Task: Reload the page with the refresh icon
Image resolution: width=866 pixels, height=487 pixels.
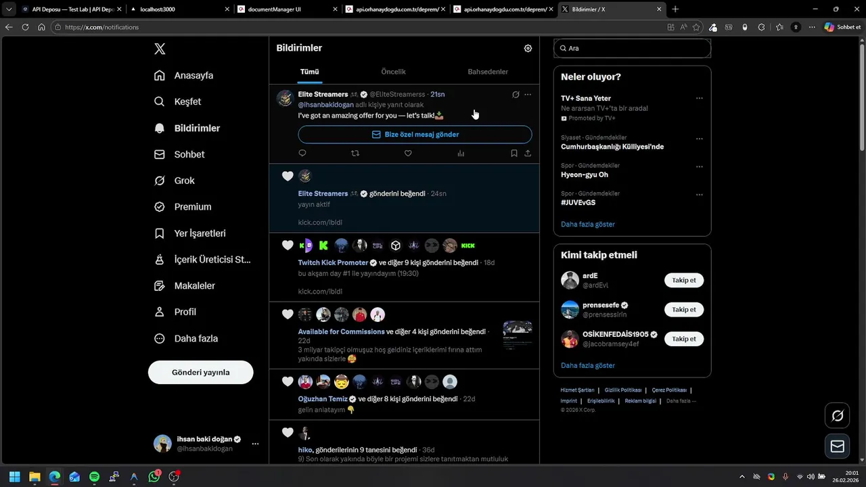Action: click(x=25, y=27)
